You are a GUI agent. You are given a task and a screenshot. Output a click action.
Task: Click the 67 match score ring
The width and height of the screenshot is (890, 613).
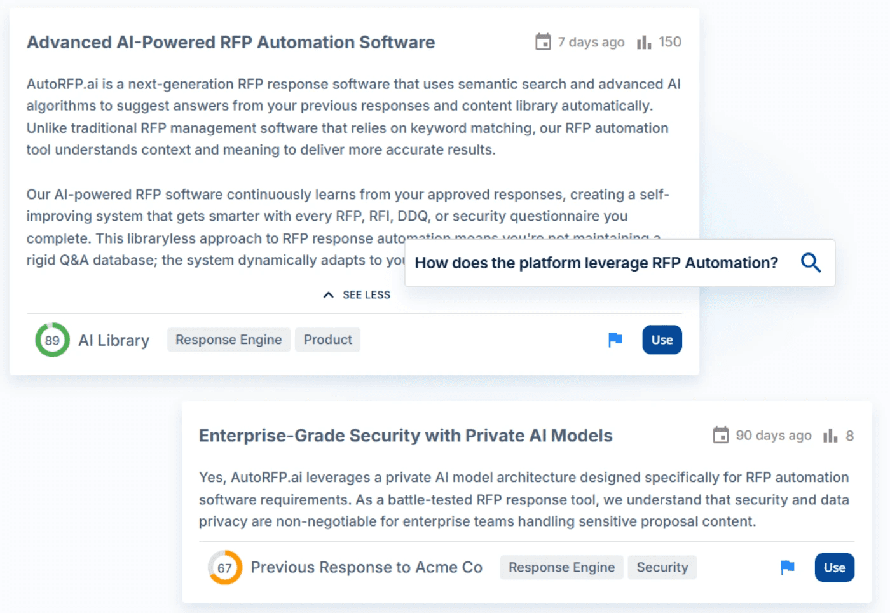click(225, 567)
